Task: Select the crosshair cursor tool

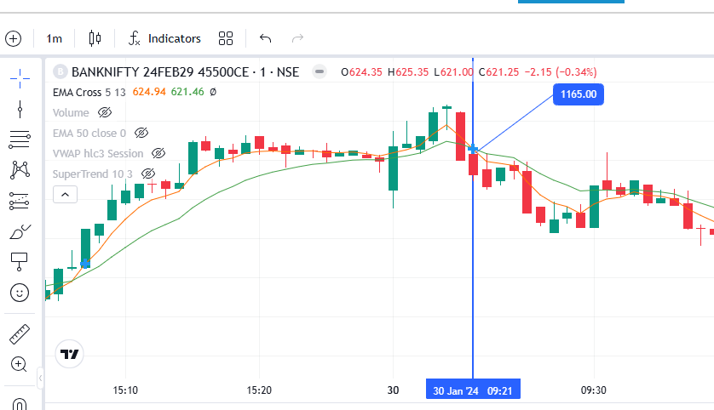Action: (20, 77)
